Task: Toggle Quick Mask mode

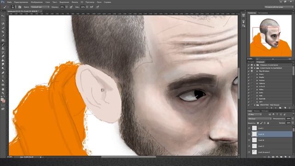Action: [x=3, y=105]
